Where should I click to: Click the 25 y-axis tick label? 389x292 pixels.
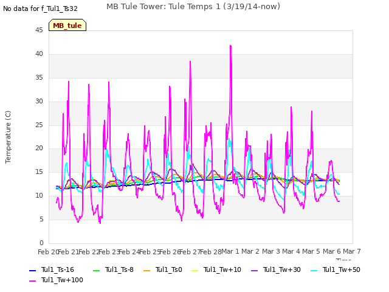pyautogui.click(x=39, y=125)
